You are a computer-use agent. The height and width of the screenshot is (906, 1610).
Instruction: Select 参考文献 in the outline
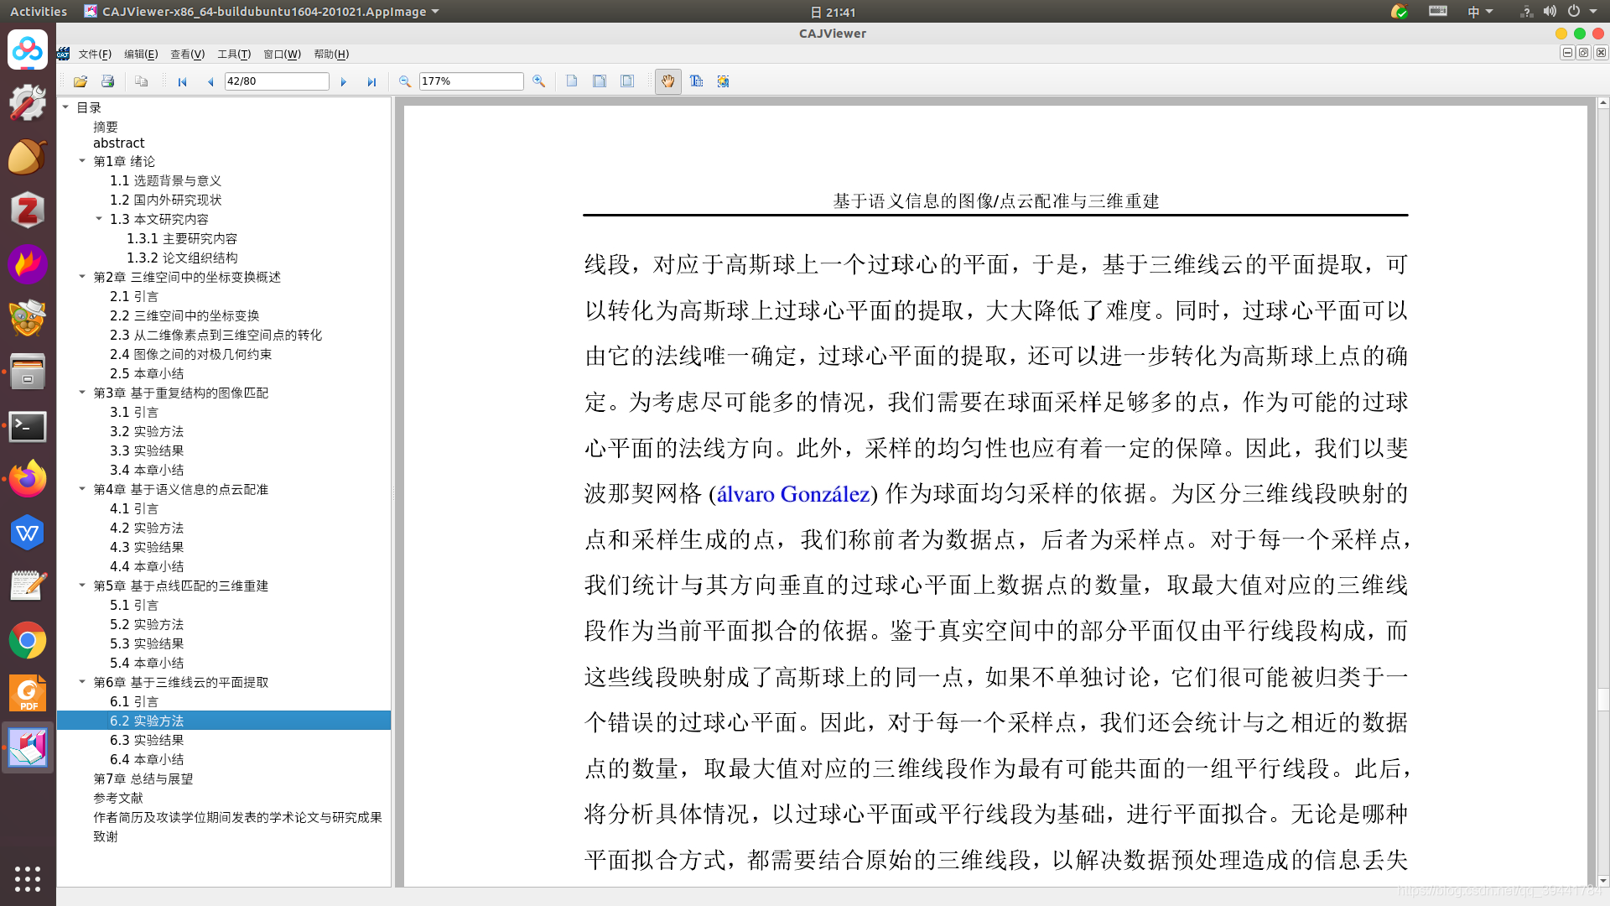(118, 798)
